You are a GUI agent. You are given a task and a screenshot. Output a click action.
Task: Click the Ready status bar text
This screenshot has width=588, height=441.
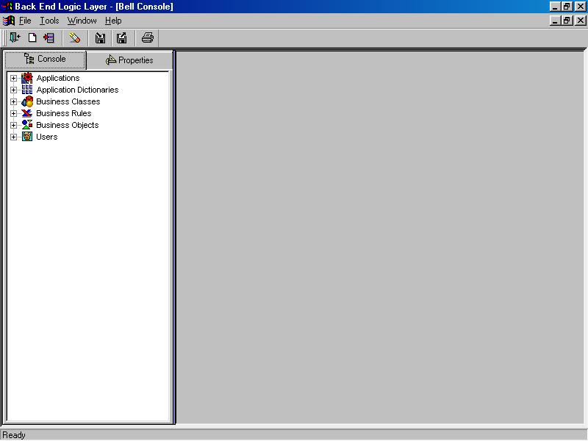pyautogui.click(x=14, y=435)
